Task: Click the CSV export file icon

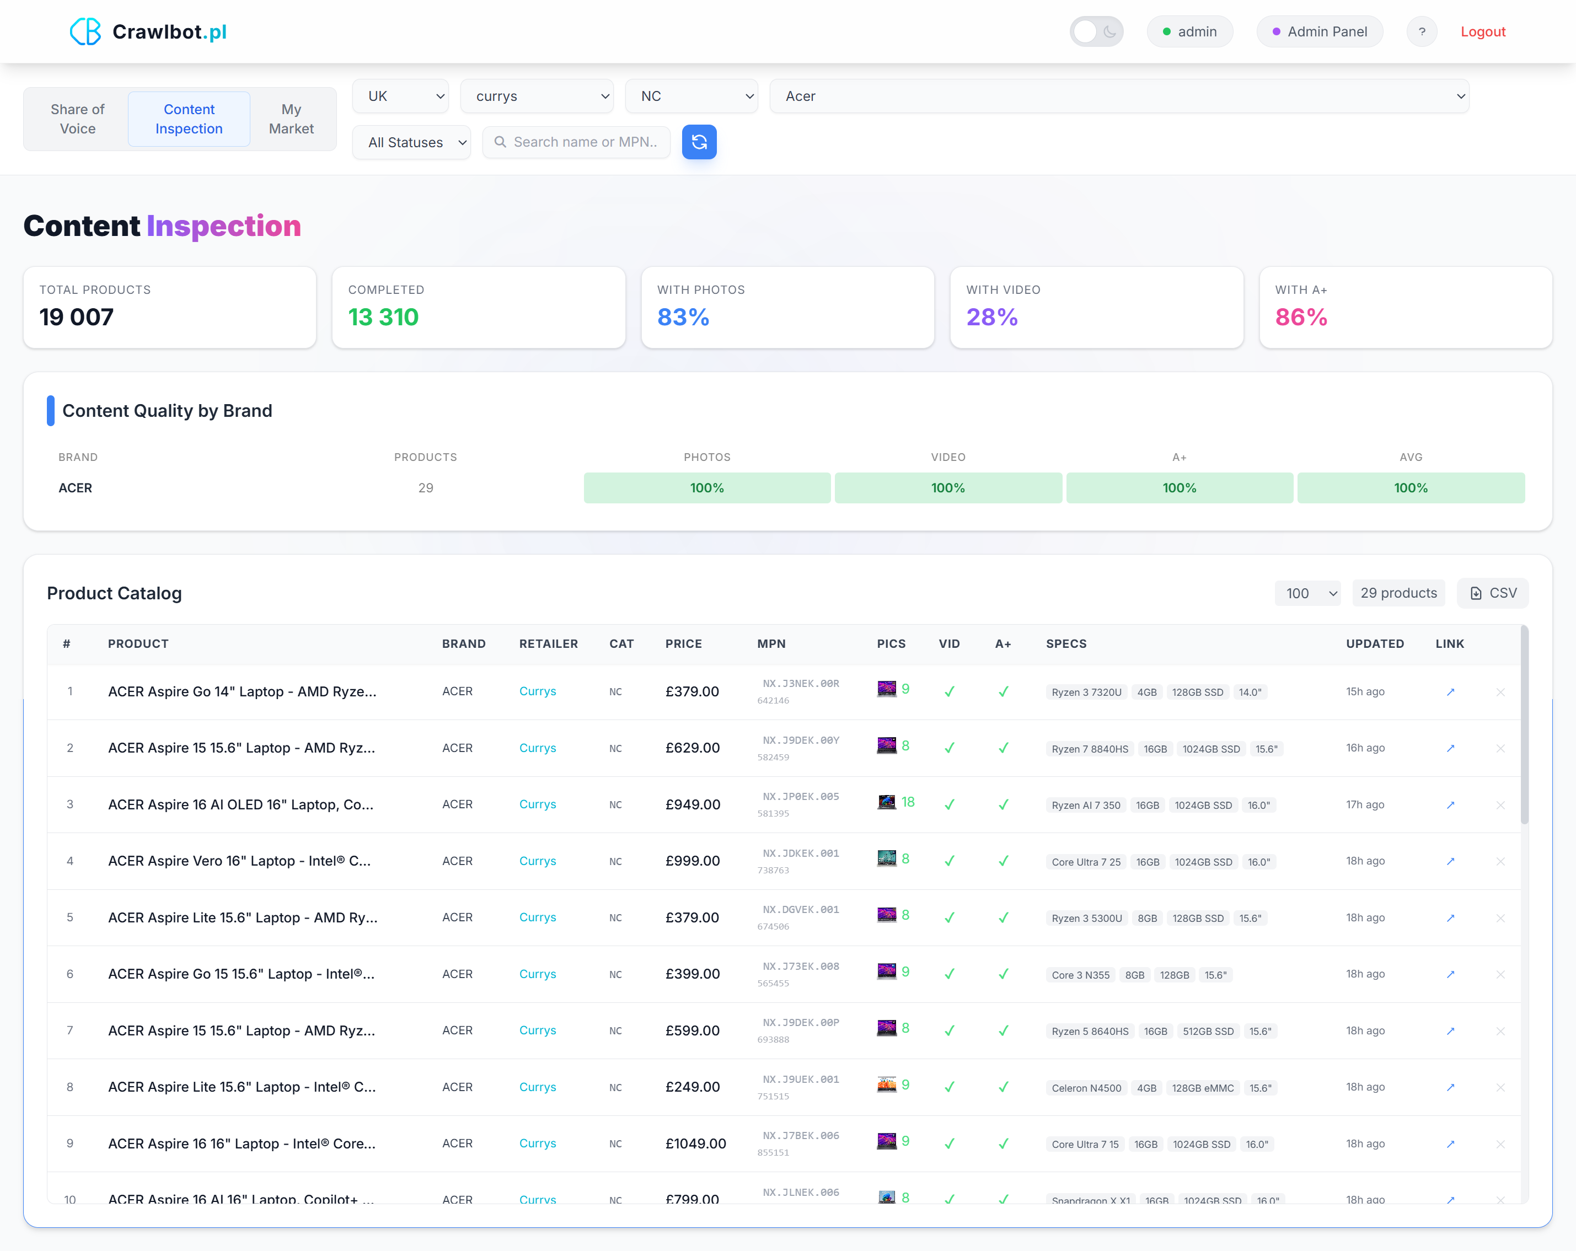Action: (1476, 593)
